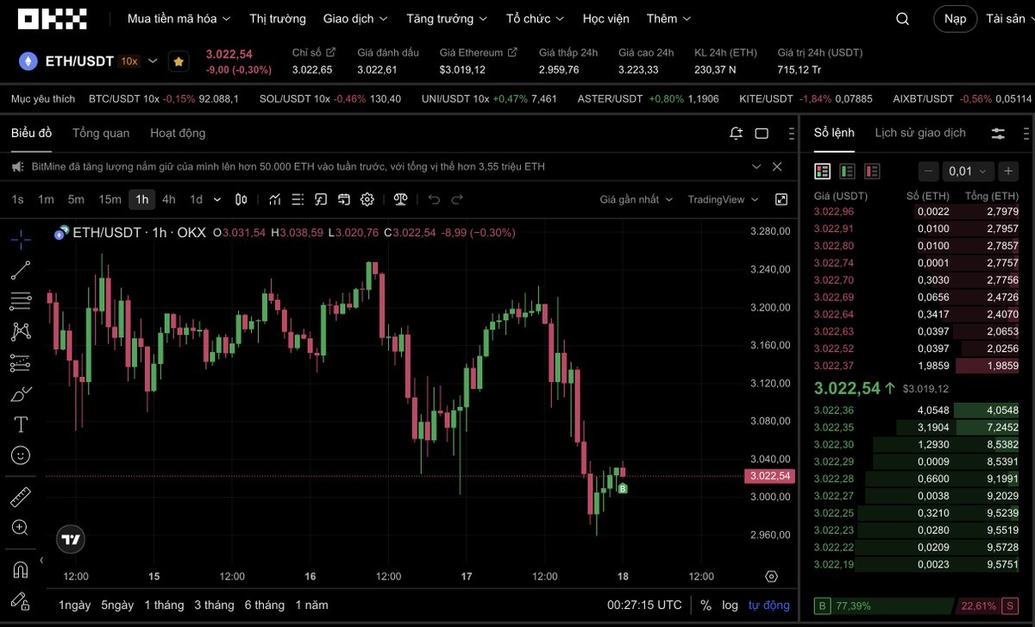This screenshot has width=1035, height=627.
Task: Enter fullscreen chart mode
Action: click(781, 199)
